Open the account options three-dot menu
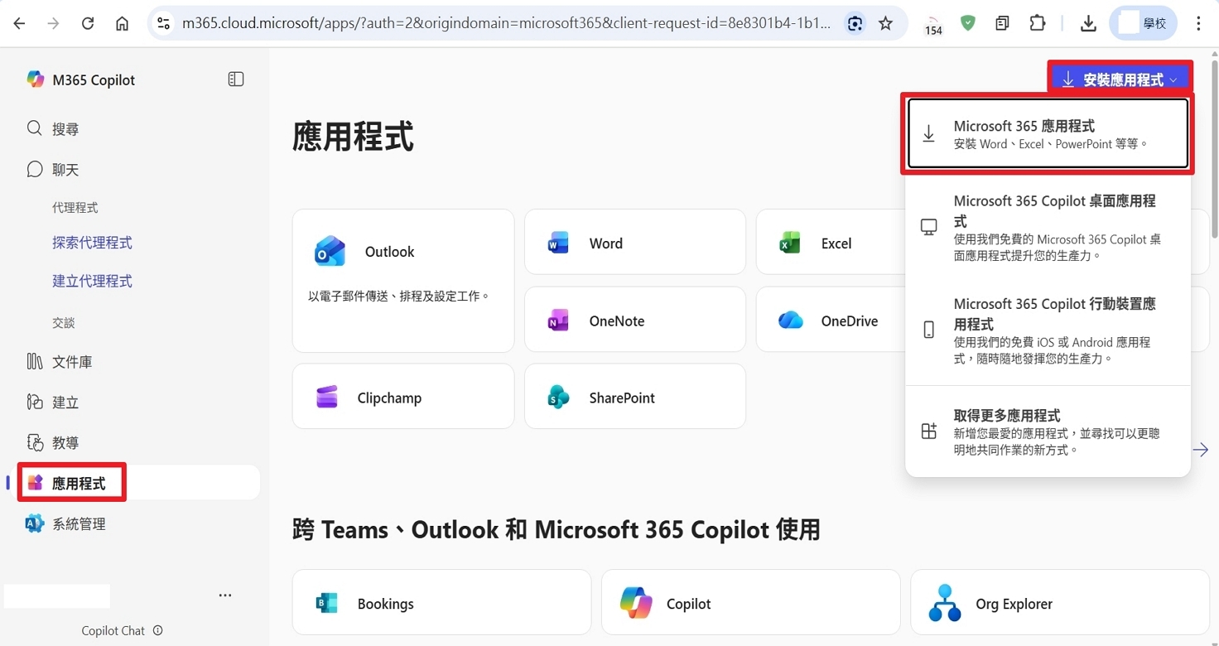The image size is (1219, 646). tap(225, 595)
